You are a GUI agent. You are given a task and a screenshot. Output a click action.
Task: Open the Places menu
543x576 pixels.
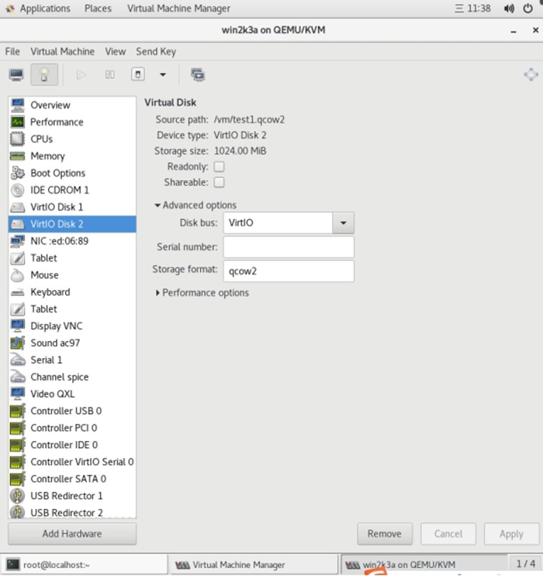tap(98, 9)
